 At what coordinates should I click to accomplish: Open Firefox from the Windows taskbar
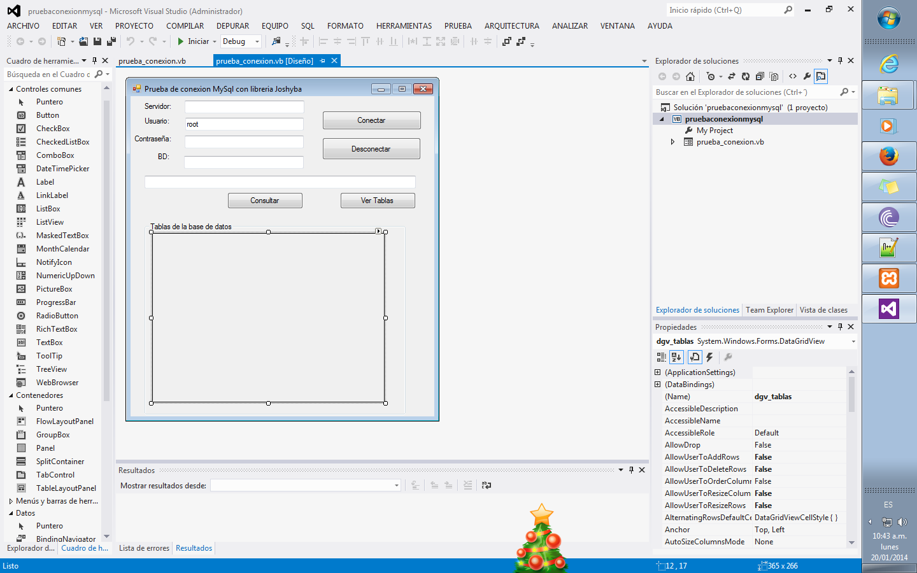pos(889,156)
